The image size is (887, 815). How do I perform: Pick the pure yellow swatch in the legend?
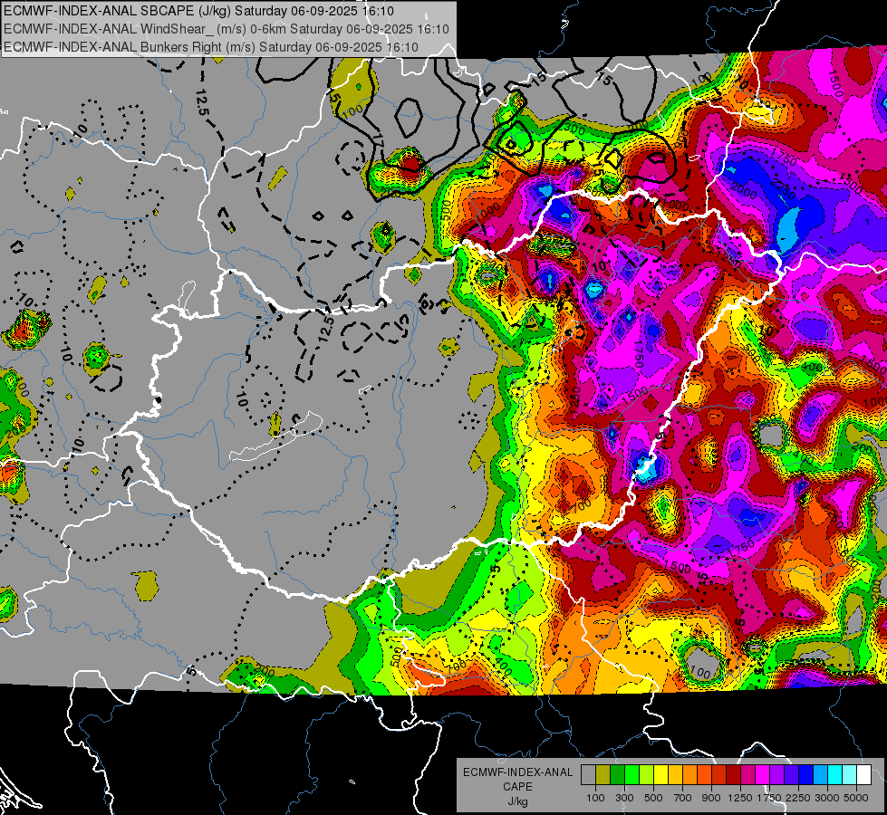(660, 775)
